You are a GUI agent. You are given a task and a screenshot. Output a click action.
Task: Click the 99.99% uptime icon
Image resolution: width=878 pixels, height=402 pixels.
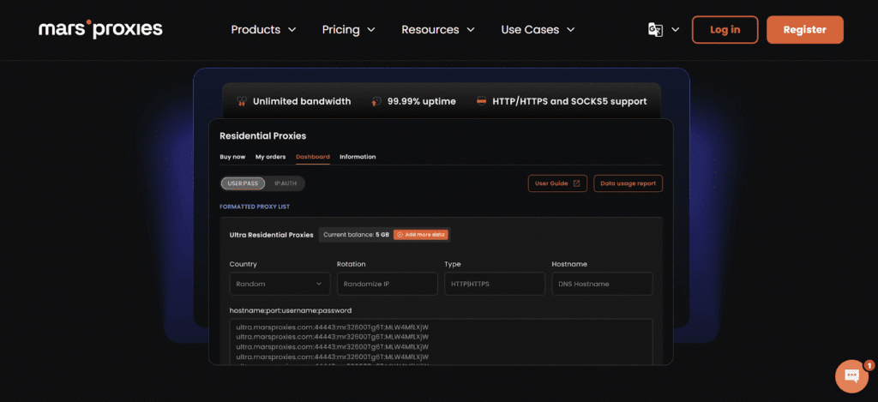click(x=376, y=101)
